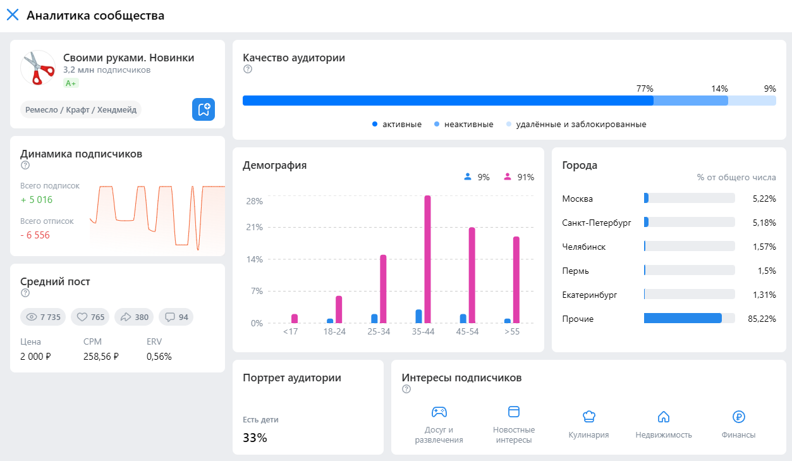Click the Прочие cities progress bar
This screenshot has height=461, width=792.
689,318
